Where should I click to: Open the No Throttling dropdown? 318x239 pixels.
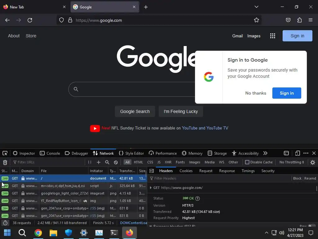[292, 162]
